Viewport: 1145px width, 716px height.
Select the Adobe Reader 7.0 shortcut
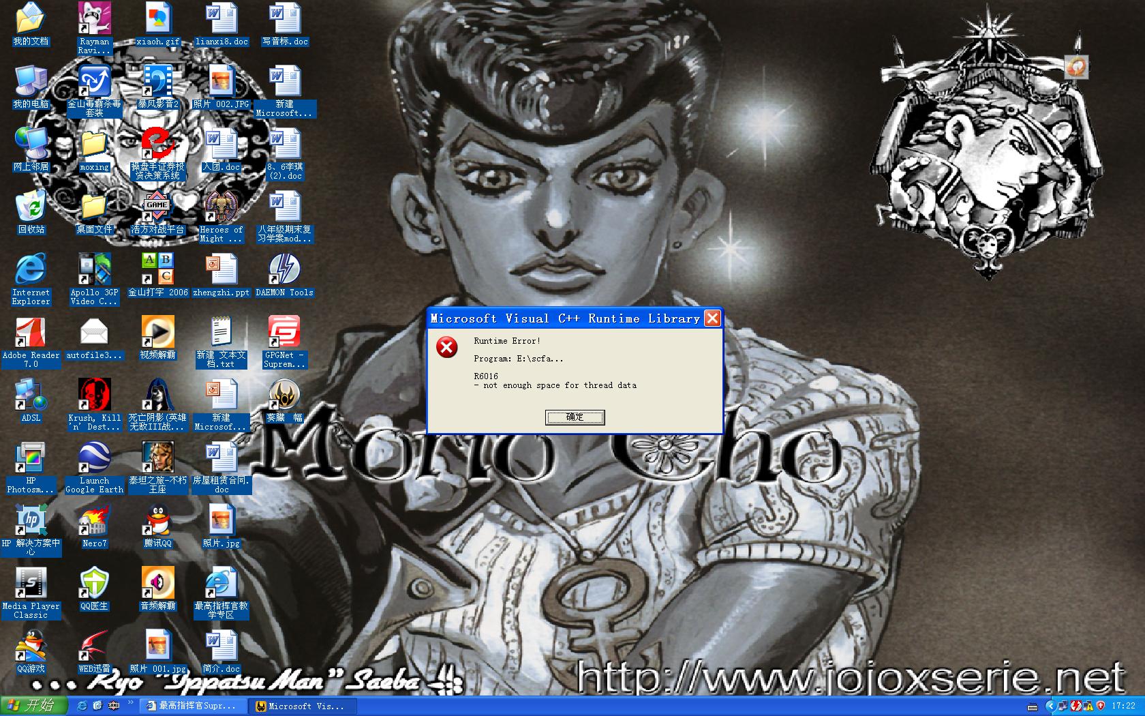31,342
